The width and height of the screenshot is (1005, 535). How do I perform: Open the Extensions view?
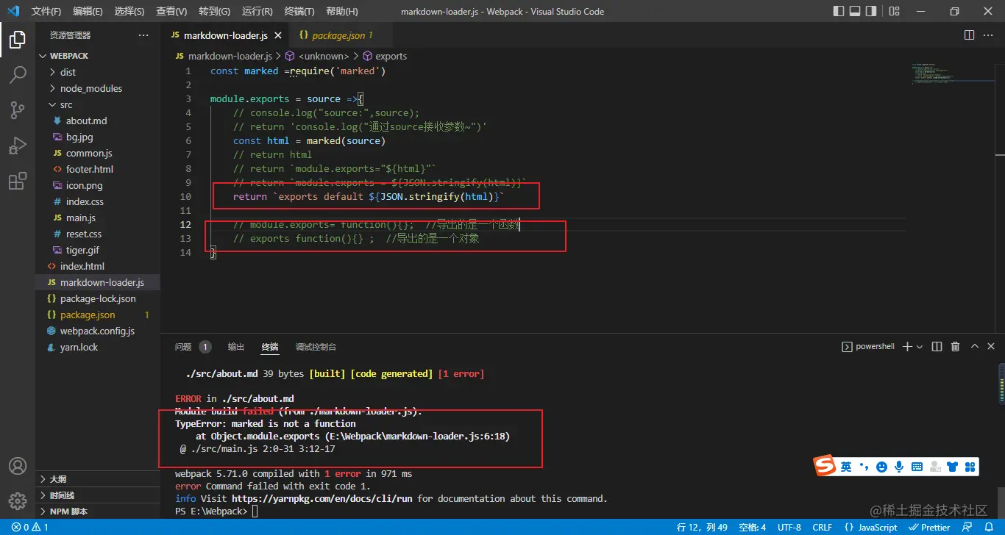coord(18,181)
